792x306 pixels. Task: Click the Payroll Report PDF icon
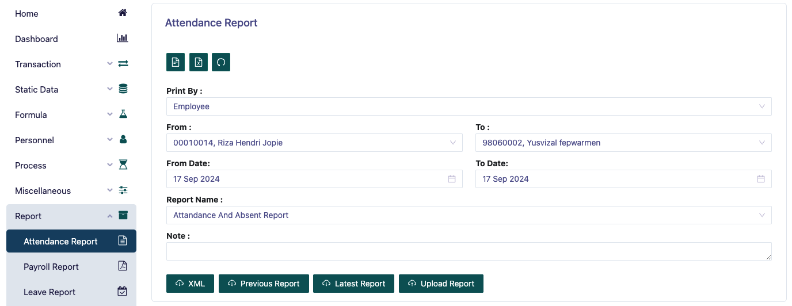[x=122, y=266]
